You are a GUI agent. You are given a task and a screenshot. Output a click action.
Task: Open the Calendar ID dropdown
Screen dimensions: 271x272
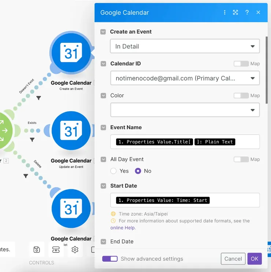point(185,78)
